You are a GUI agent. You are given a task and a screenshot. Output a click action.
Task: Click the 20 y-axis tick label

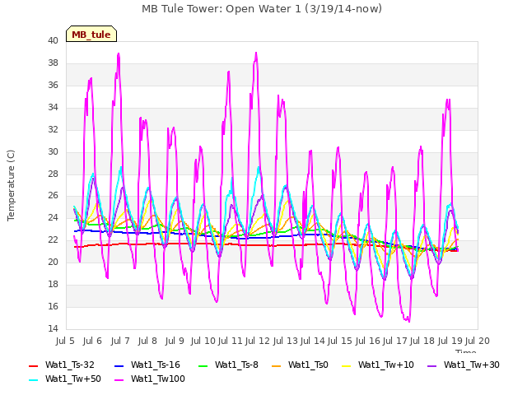click(53, 262)
